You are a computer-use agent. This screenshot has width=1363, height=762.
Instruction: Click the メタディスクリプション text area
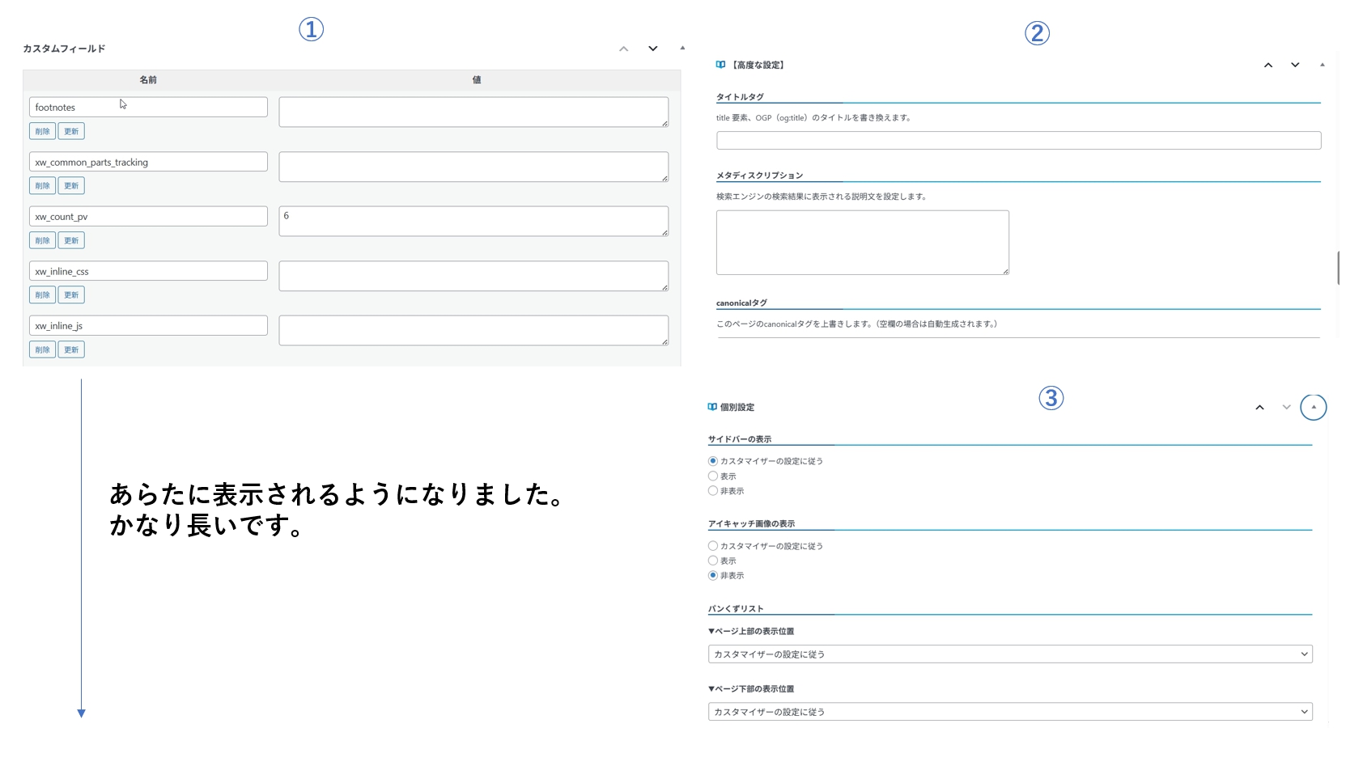coord(862,243)
